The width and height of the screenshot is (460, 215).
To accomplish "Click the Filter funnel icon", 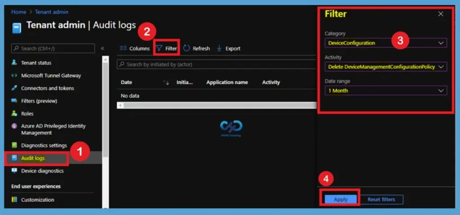I will click(x=159, y=48).
